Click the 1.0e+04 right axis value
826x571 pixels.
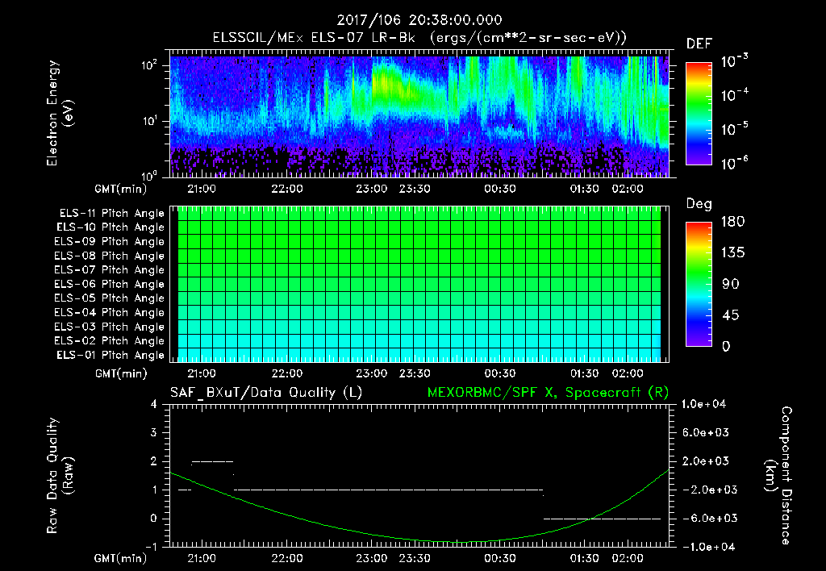(703, 404)
